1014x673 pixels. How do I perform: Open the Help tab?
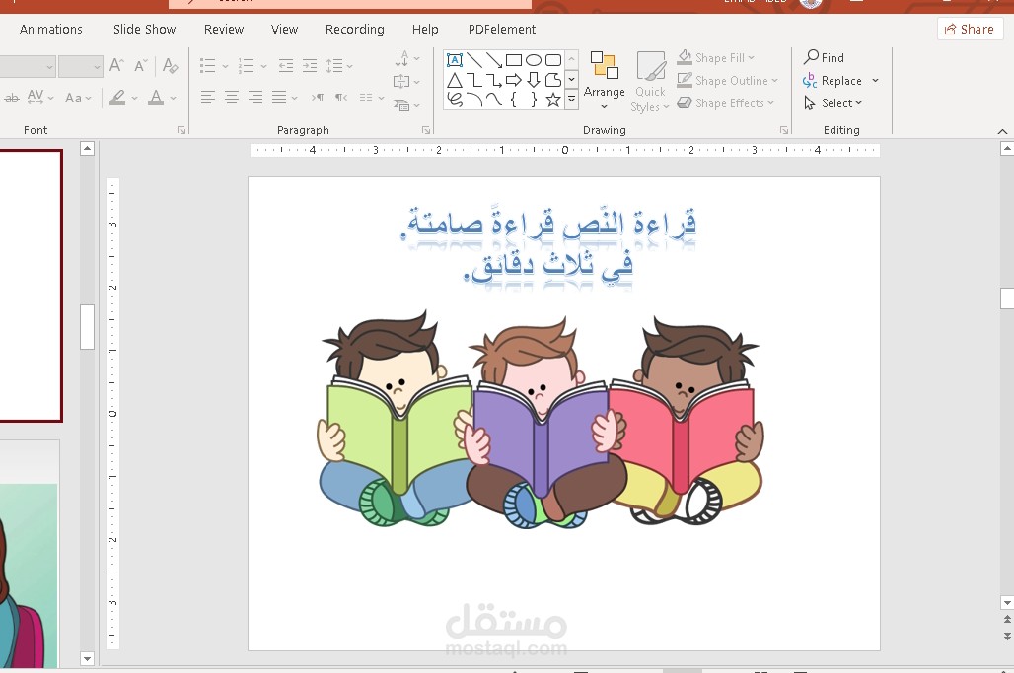[425, 29]
